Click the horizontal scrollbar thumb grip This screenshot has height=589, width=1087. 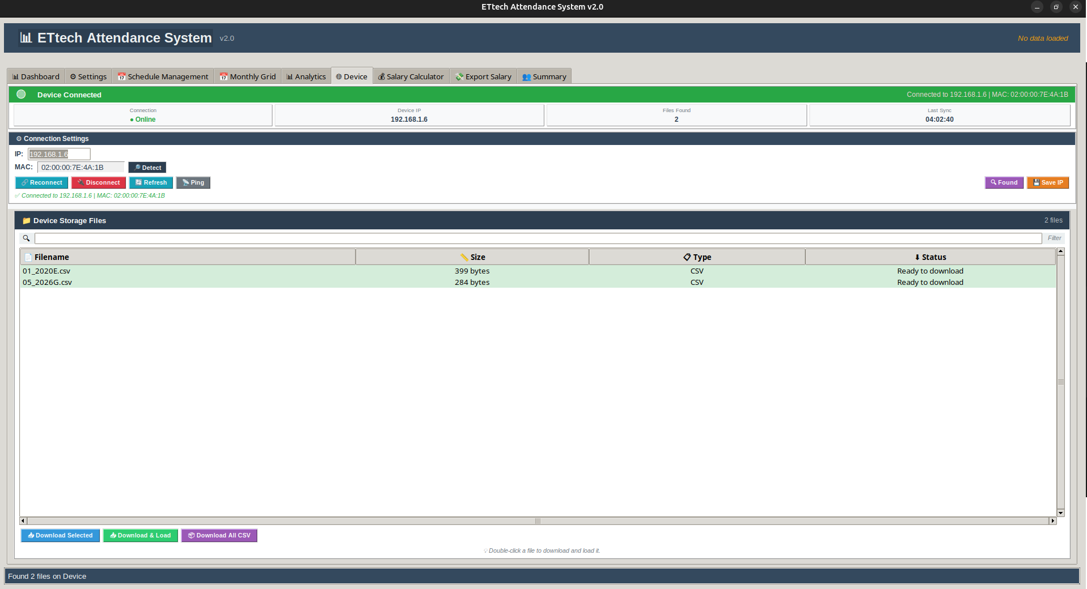[x=538, y=521]
